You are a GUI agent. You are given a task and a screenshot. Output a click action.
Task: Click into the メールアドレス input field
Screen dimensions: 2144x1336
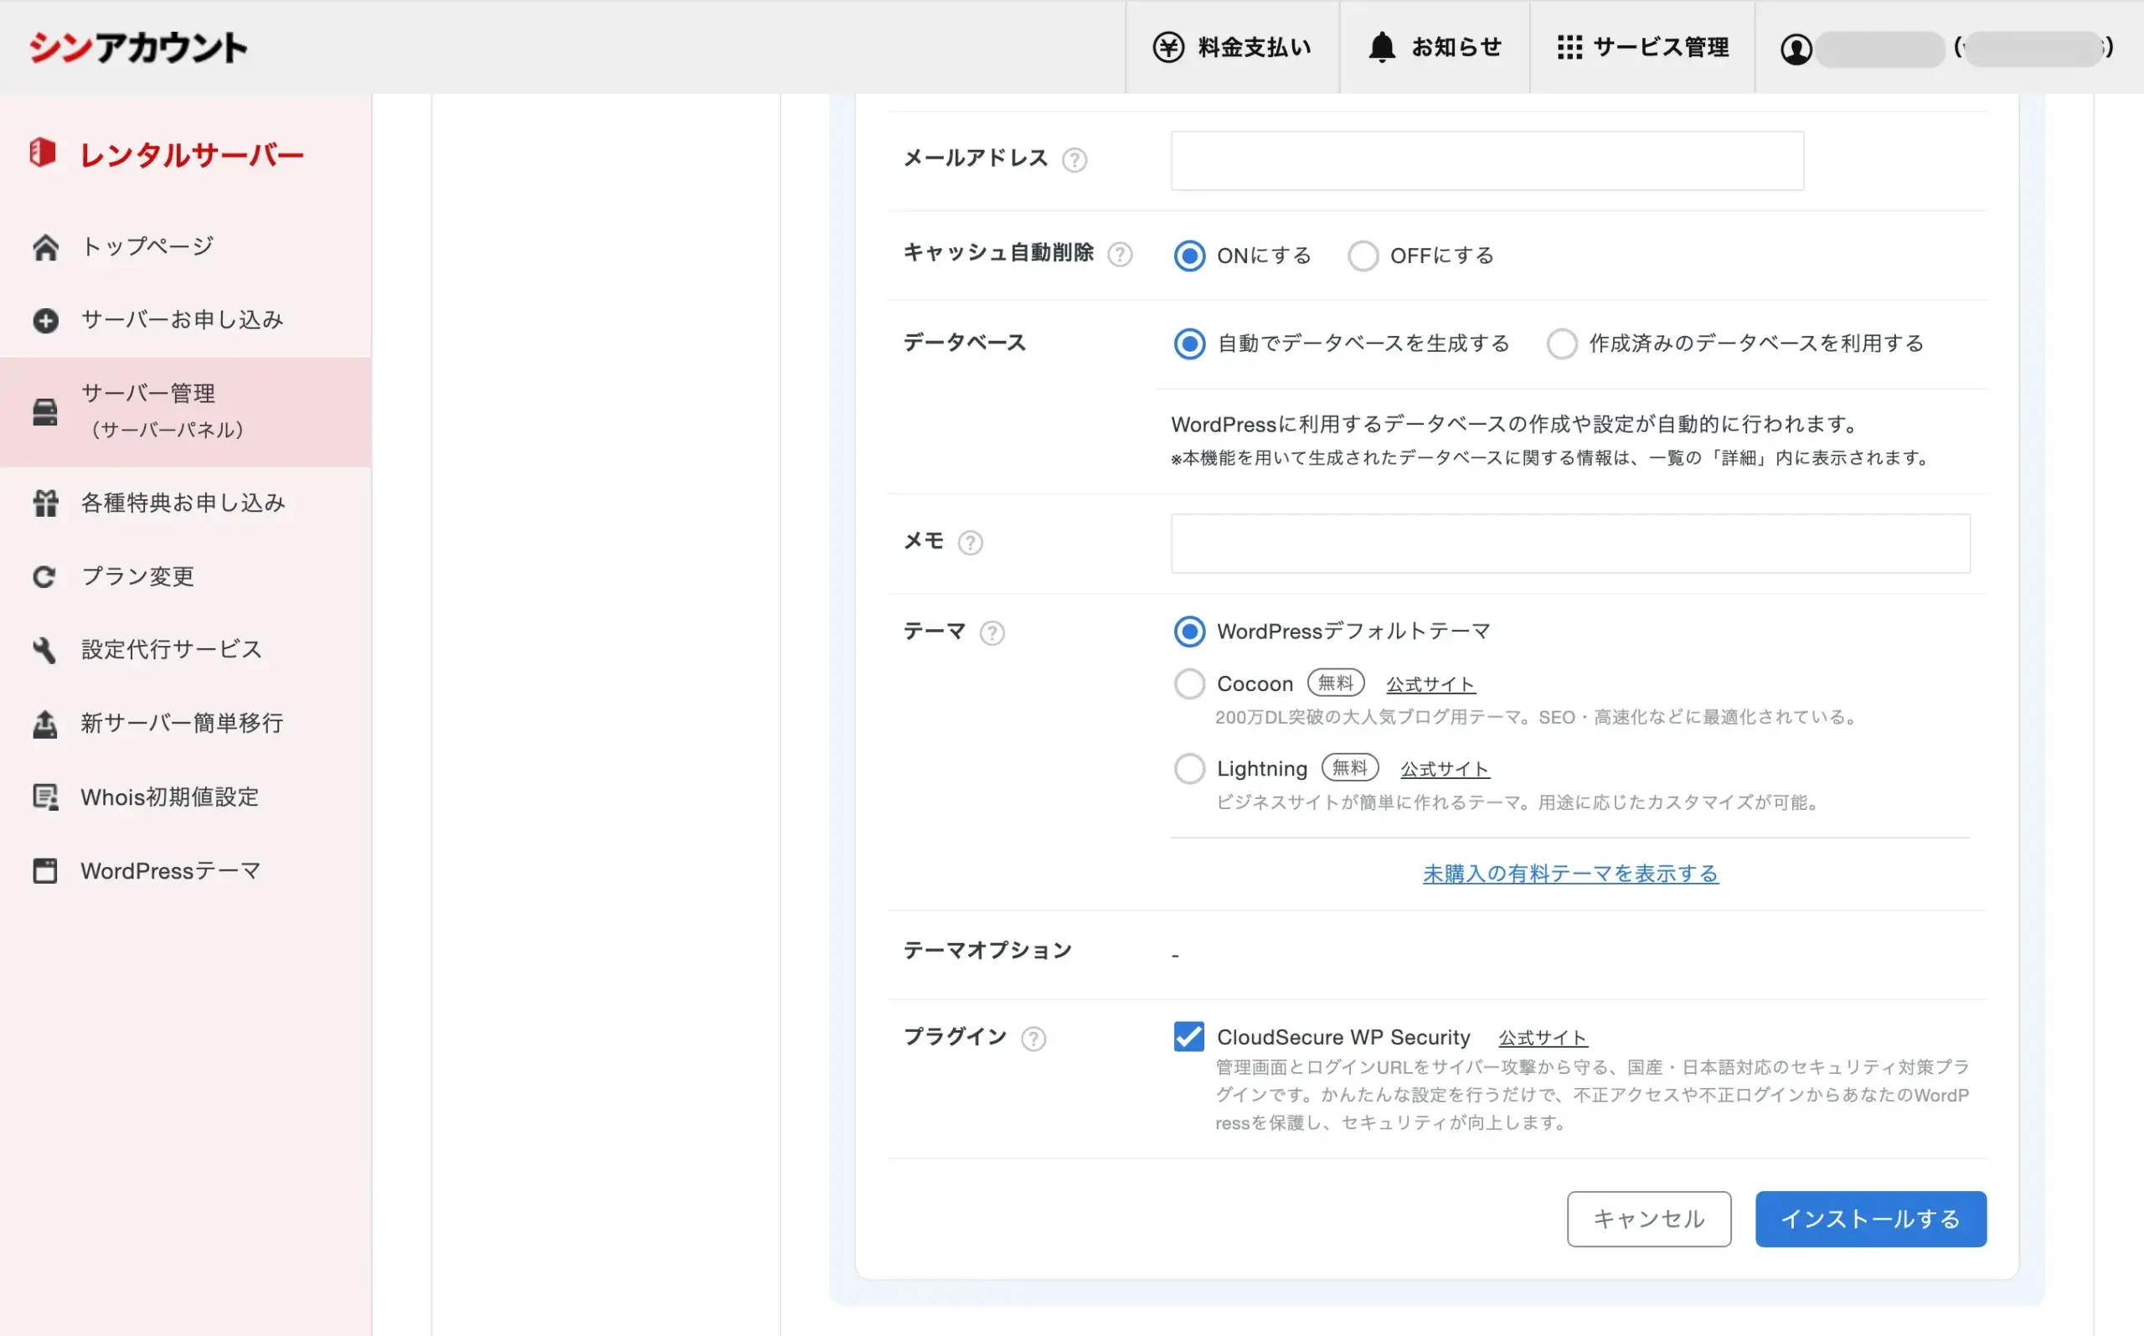click(x=1486, y=161)
